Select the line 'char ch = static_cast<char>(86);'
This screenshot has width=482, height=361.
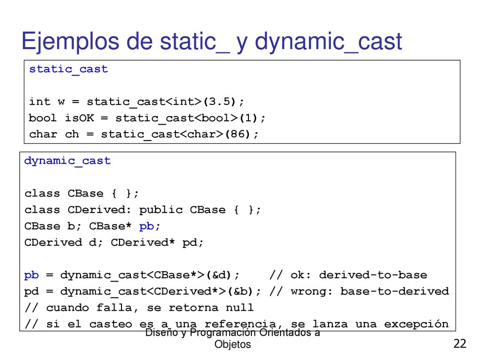tap(144, 134)
